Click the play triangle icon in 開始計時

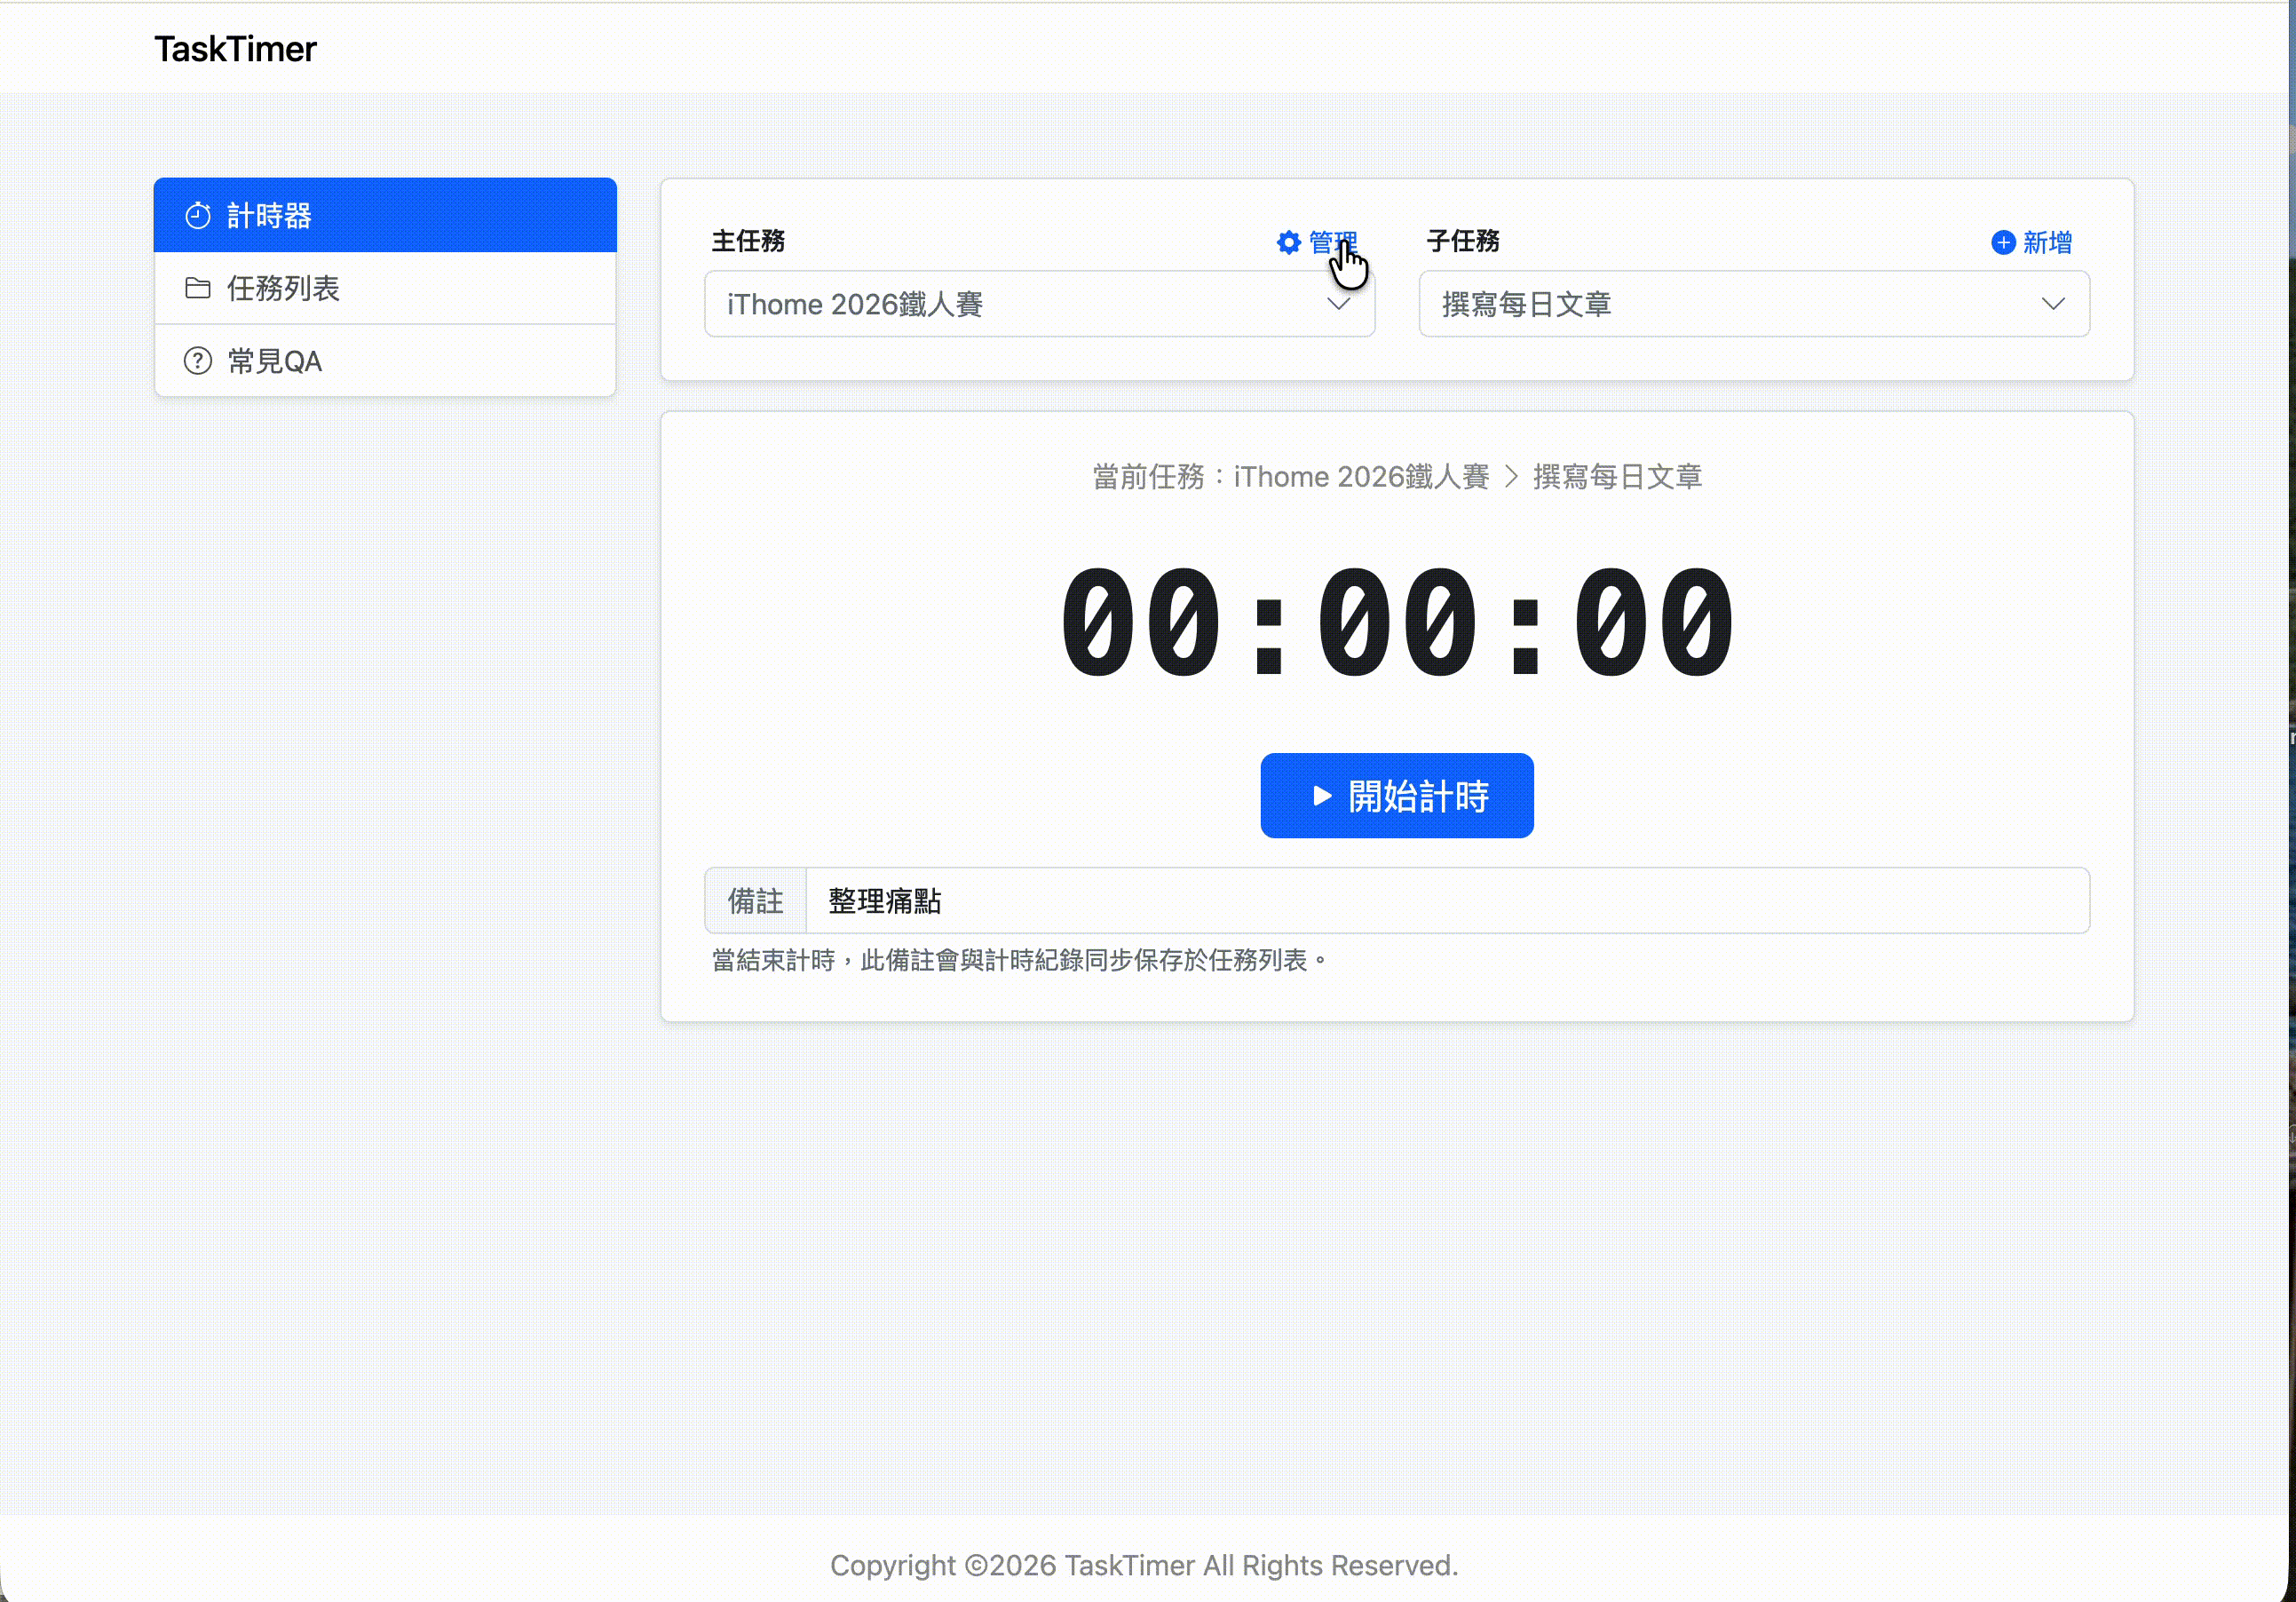click(x=1322, y=796)
